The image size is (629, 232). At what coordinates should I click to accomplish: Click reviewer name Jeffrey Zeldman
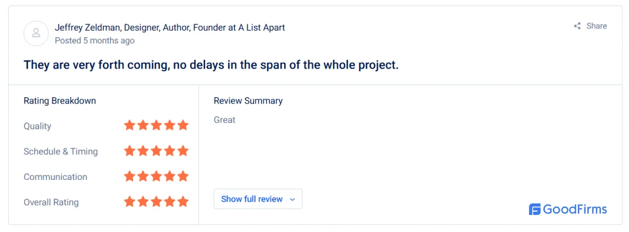[87, 27]
